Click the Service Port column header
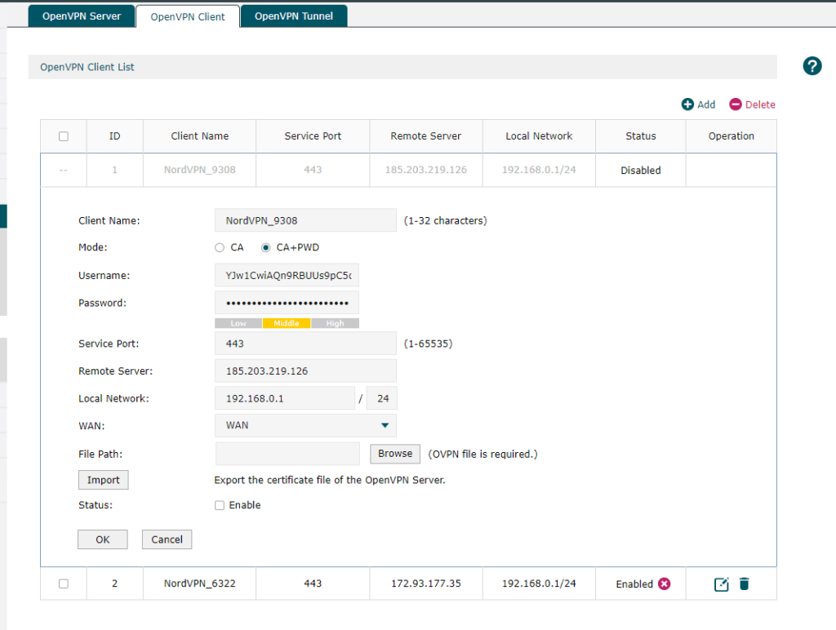The image size is (836, 630). click(313, 136)
